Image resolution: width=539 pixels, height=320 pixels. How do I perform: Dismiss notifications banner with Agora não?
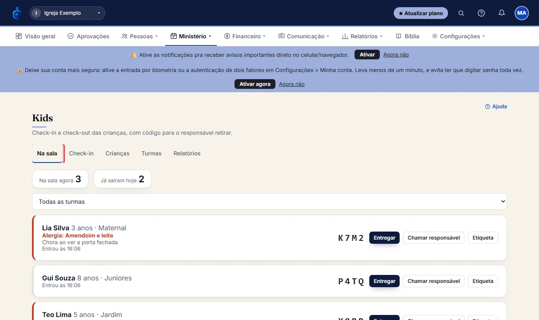tap(396, 55)
